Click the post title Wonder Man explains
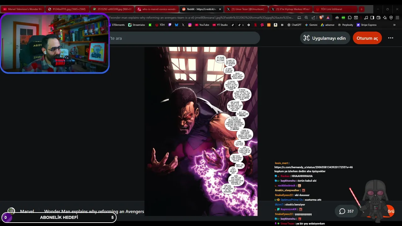The image size is (402, 226). pos(94,211)
